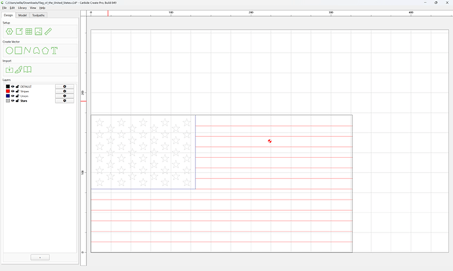Switch to the Model tab
453x271 pixels.
[x=22, y=15]
